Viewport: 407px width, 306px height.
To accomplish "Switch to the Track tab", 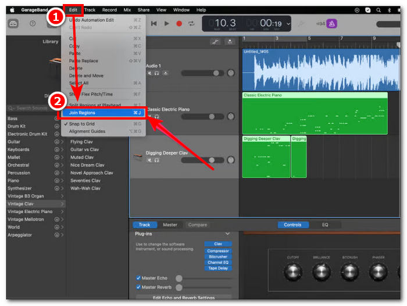I will (x=145, y=225).
